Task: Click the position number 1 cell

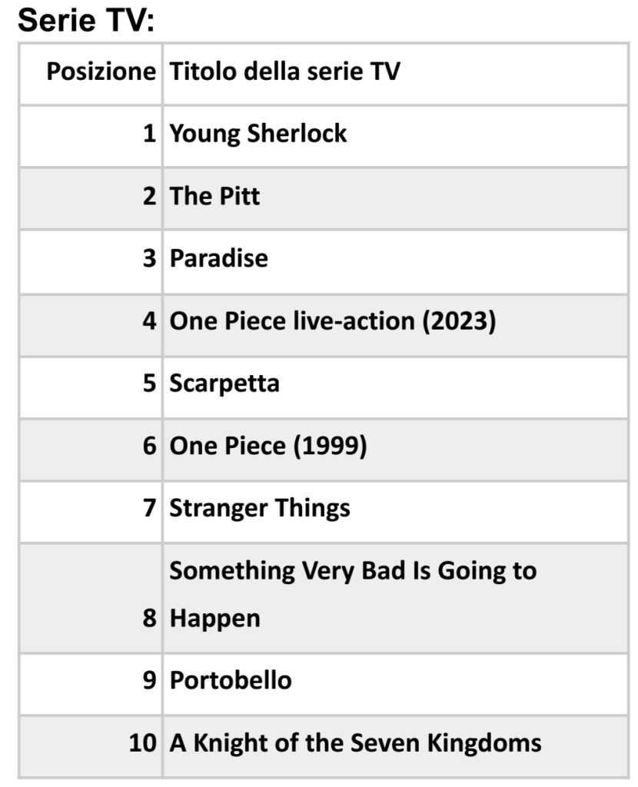Action: pos(149,134)
